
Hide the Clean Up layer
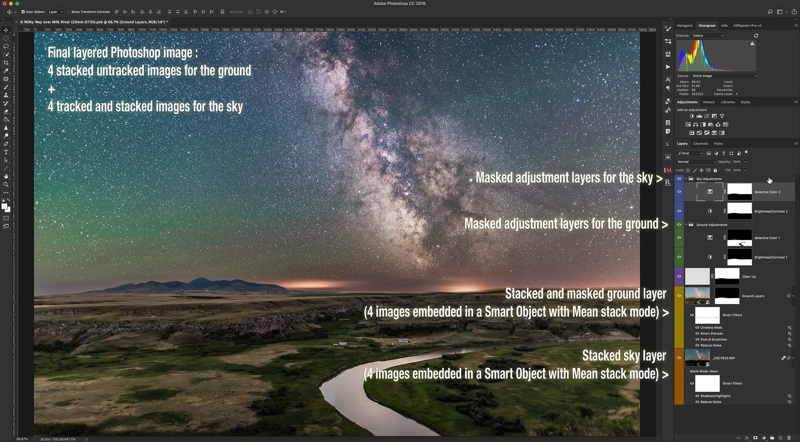[679, 276]
